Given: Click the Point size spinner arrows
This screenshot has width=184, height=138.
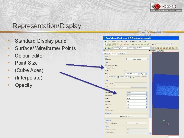Looking at the screenshot, I should 146,101.
